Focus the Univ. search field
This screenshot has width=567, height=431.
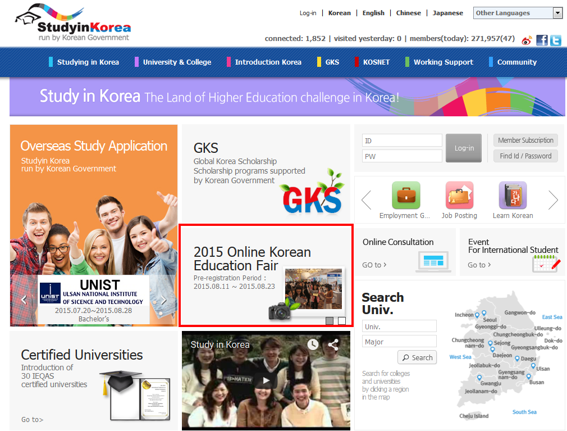[x=399, y=326]
